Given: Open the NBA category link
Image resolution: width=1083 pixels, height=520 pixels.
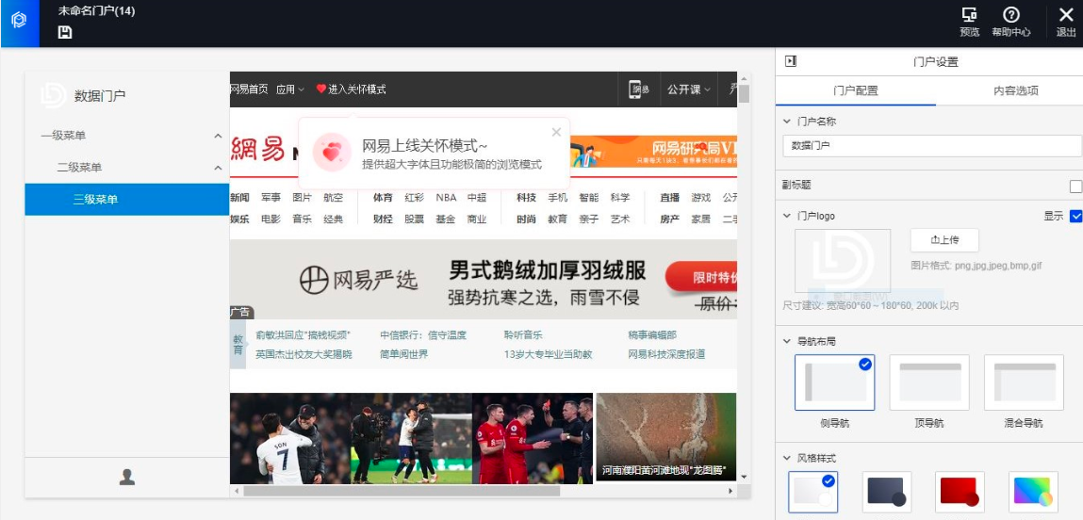Looking at the screenshot, I should 446,198.
